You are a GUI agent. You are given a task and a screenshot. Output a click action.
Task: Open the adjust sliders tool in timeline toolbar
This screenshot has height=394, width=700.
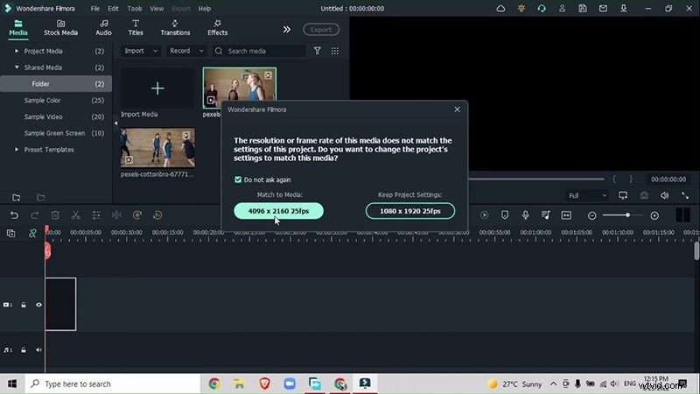point(96,215)
